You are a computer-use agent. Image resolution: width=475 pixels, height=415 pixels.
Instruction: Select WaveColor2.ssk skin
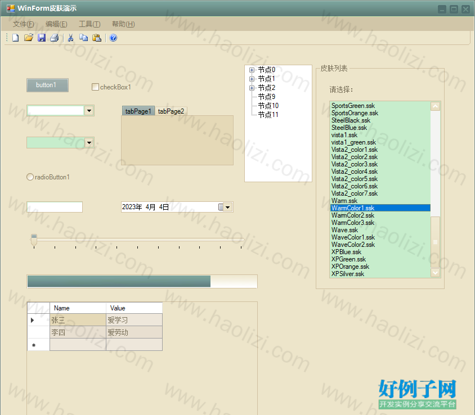click(380, 245)
